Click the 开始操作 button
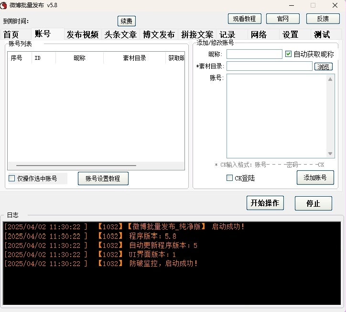Viewport: 346px width, 312px height. pos(265,203)
